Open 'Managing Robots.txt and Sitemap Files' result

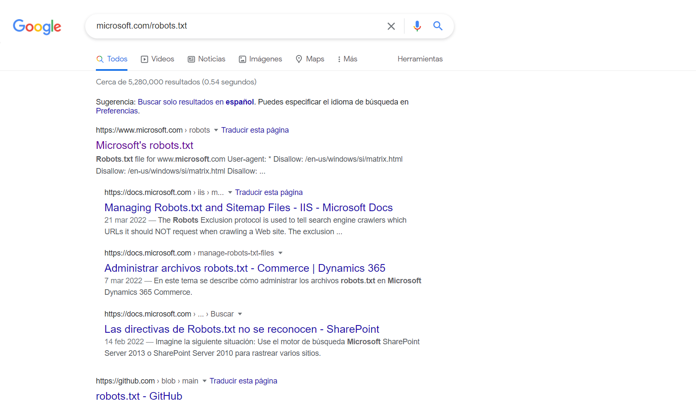(248, 208)
